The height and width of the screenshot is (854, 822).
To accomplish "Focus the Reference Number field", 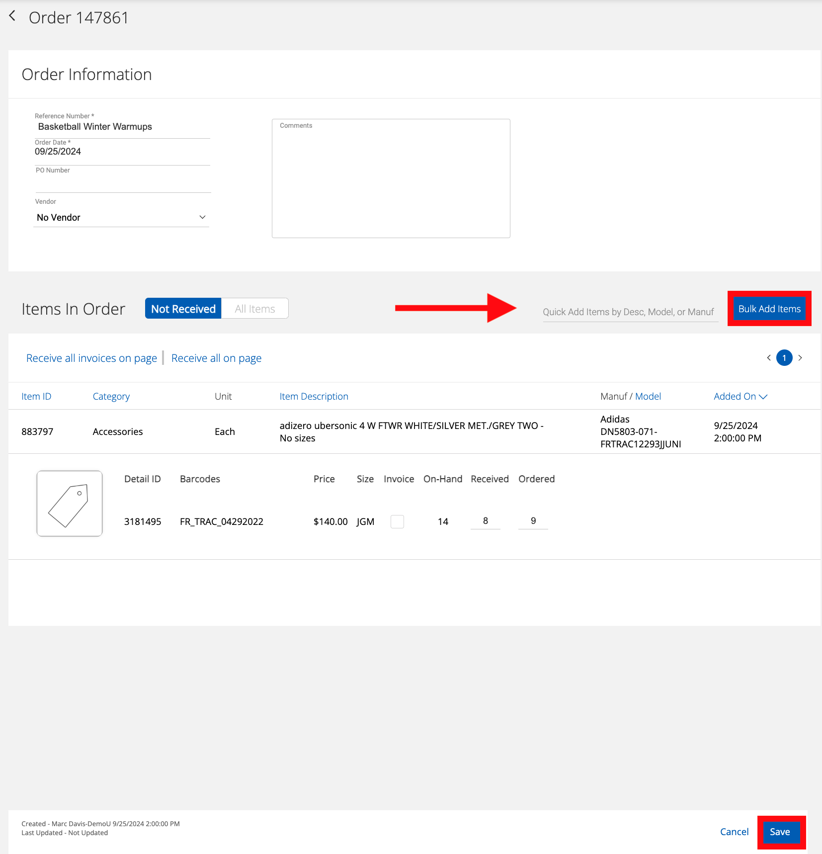I will click(122, 127).
